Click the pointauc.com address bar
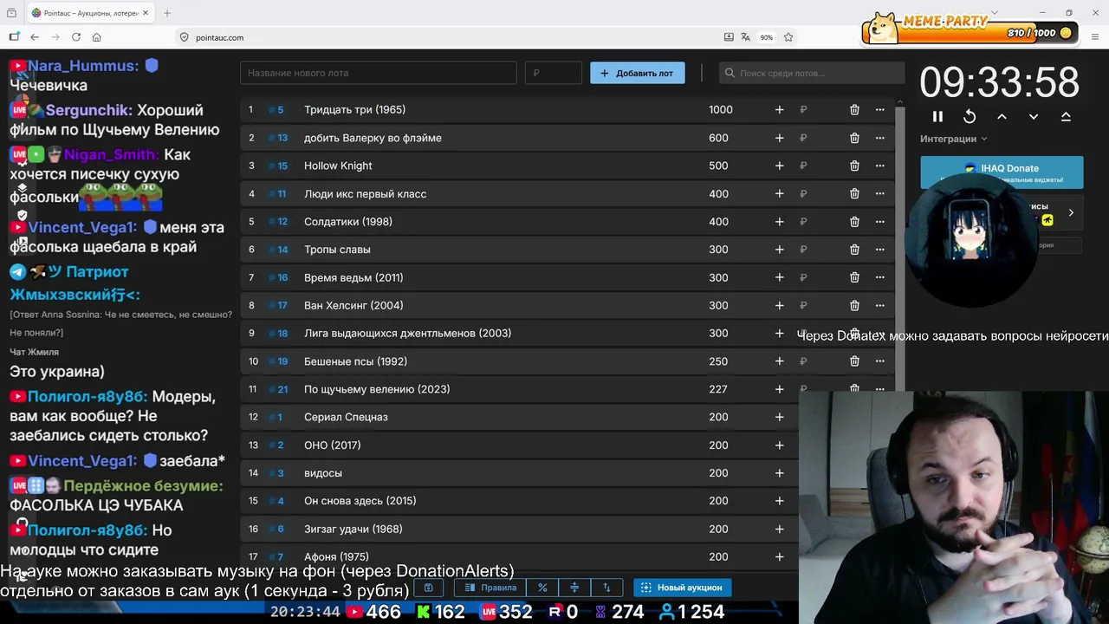This screenshot has height=624, width=1109. click(446, 37)
